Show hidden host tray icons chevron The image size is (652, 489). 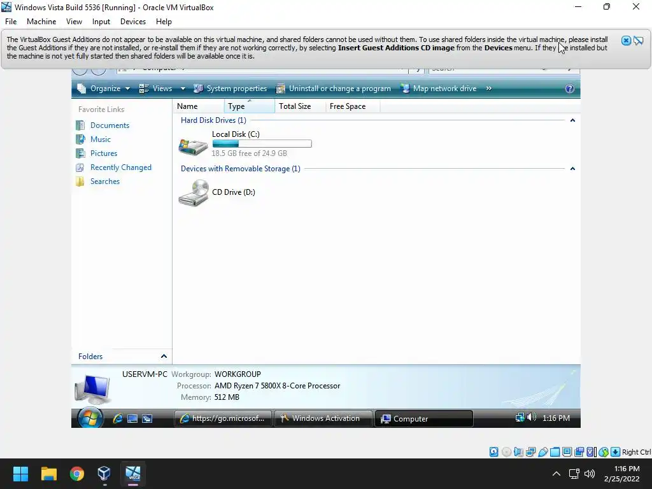point(556,474)
